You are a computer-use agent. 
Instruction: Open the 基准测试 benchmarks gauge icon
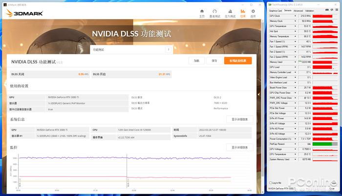(x=214, y=11)
